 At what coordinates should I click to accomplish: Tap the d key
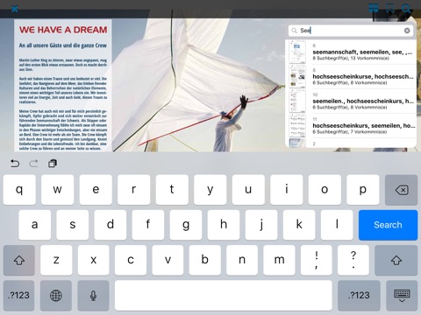(111, 225)
